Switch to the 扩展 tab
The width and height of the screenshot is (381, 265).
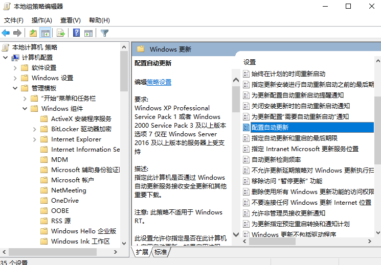click(142, 252)
